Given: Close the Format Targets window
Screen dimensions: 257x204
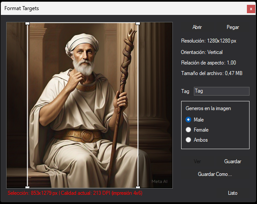Looking at the screenshot, I should (251, 9).
